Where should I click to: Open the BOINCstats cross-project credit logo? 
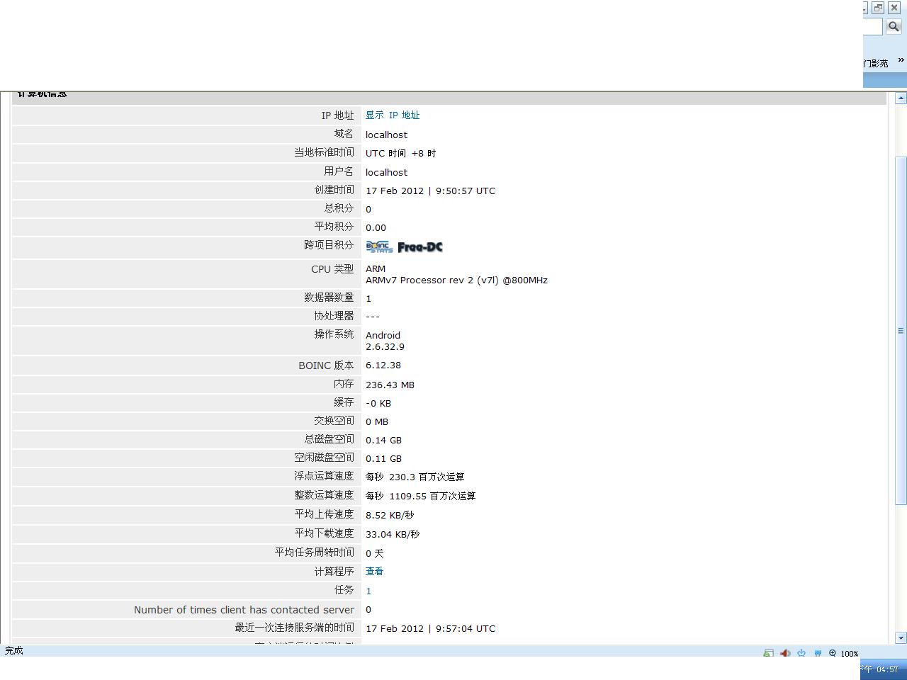pyautogui.click(x=379, y=246)
